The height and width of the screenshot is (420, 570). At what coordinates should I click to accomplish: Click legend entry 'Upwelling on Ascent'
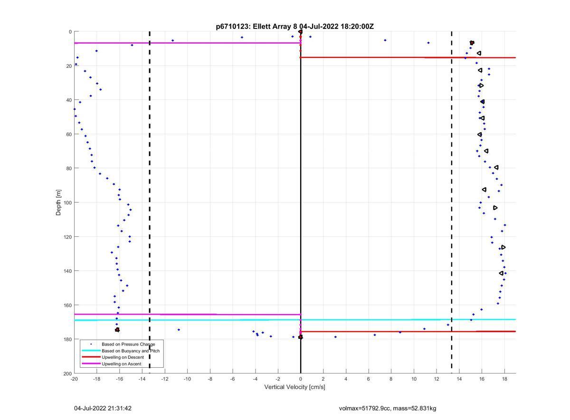122,364
